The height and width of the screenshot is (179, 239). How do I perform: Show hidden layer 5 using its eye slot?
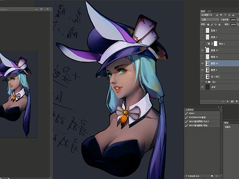click(202, 37)
